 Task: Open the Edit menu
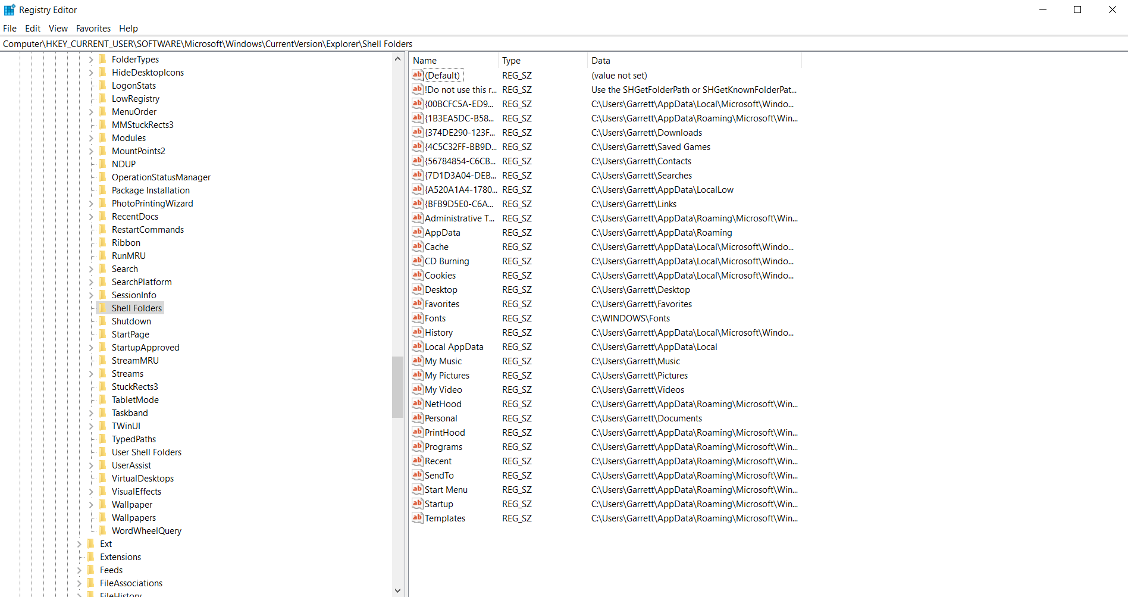(x=33, y=28)
